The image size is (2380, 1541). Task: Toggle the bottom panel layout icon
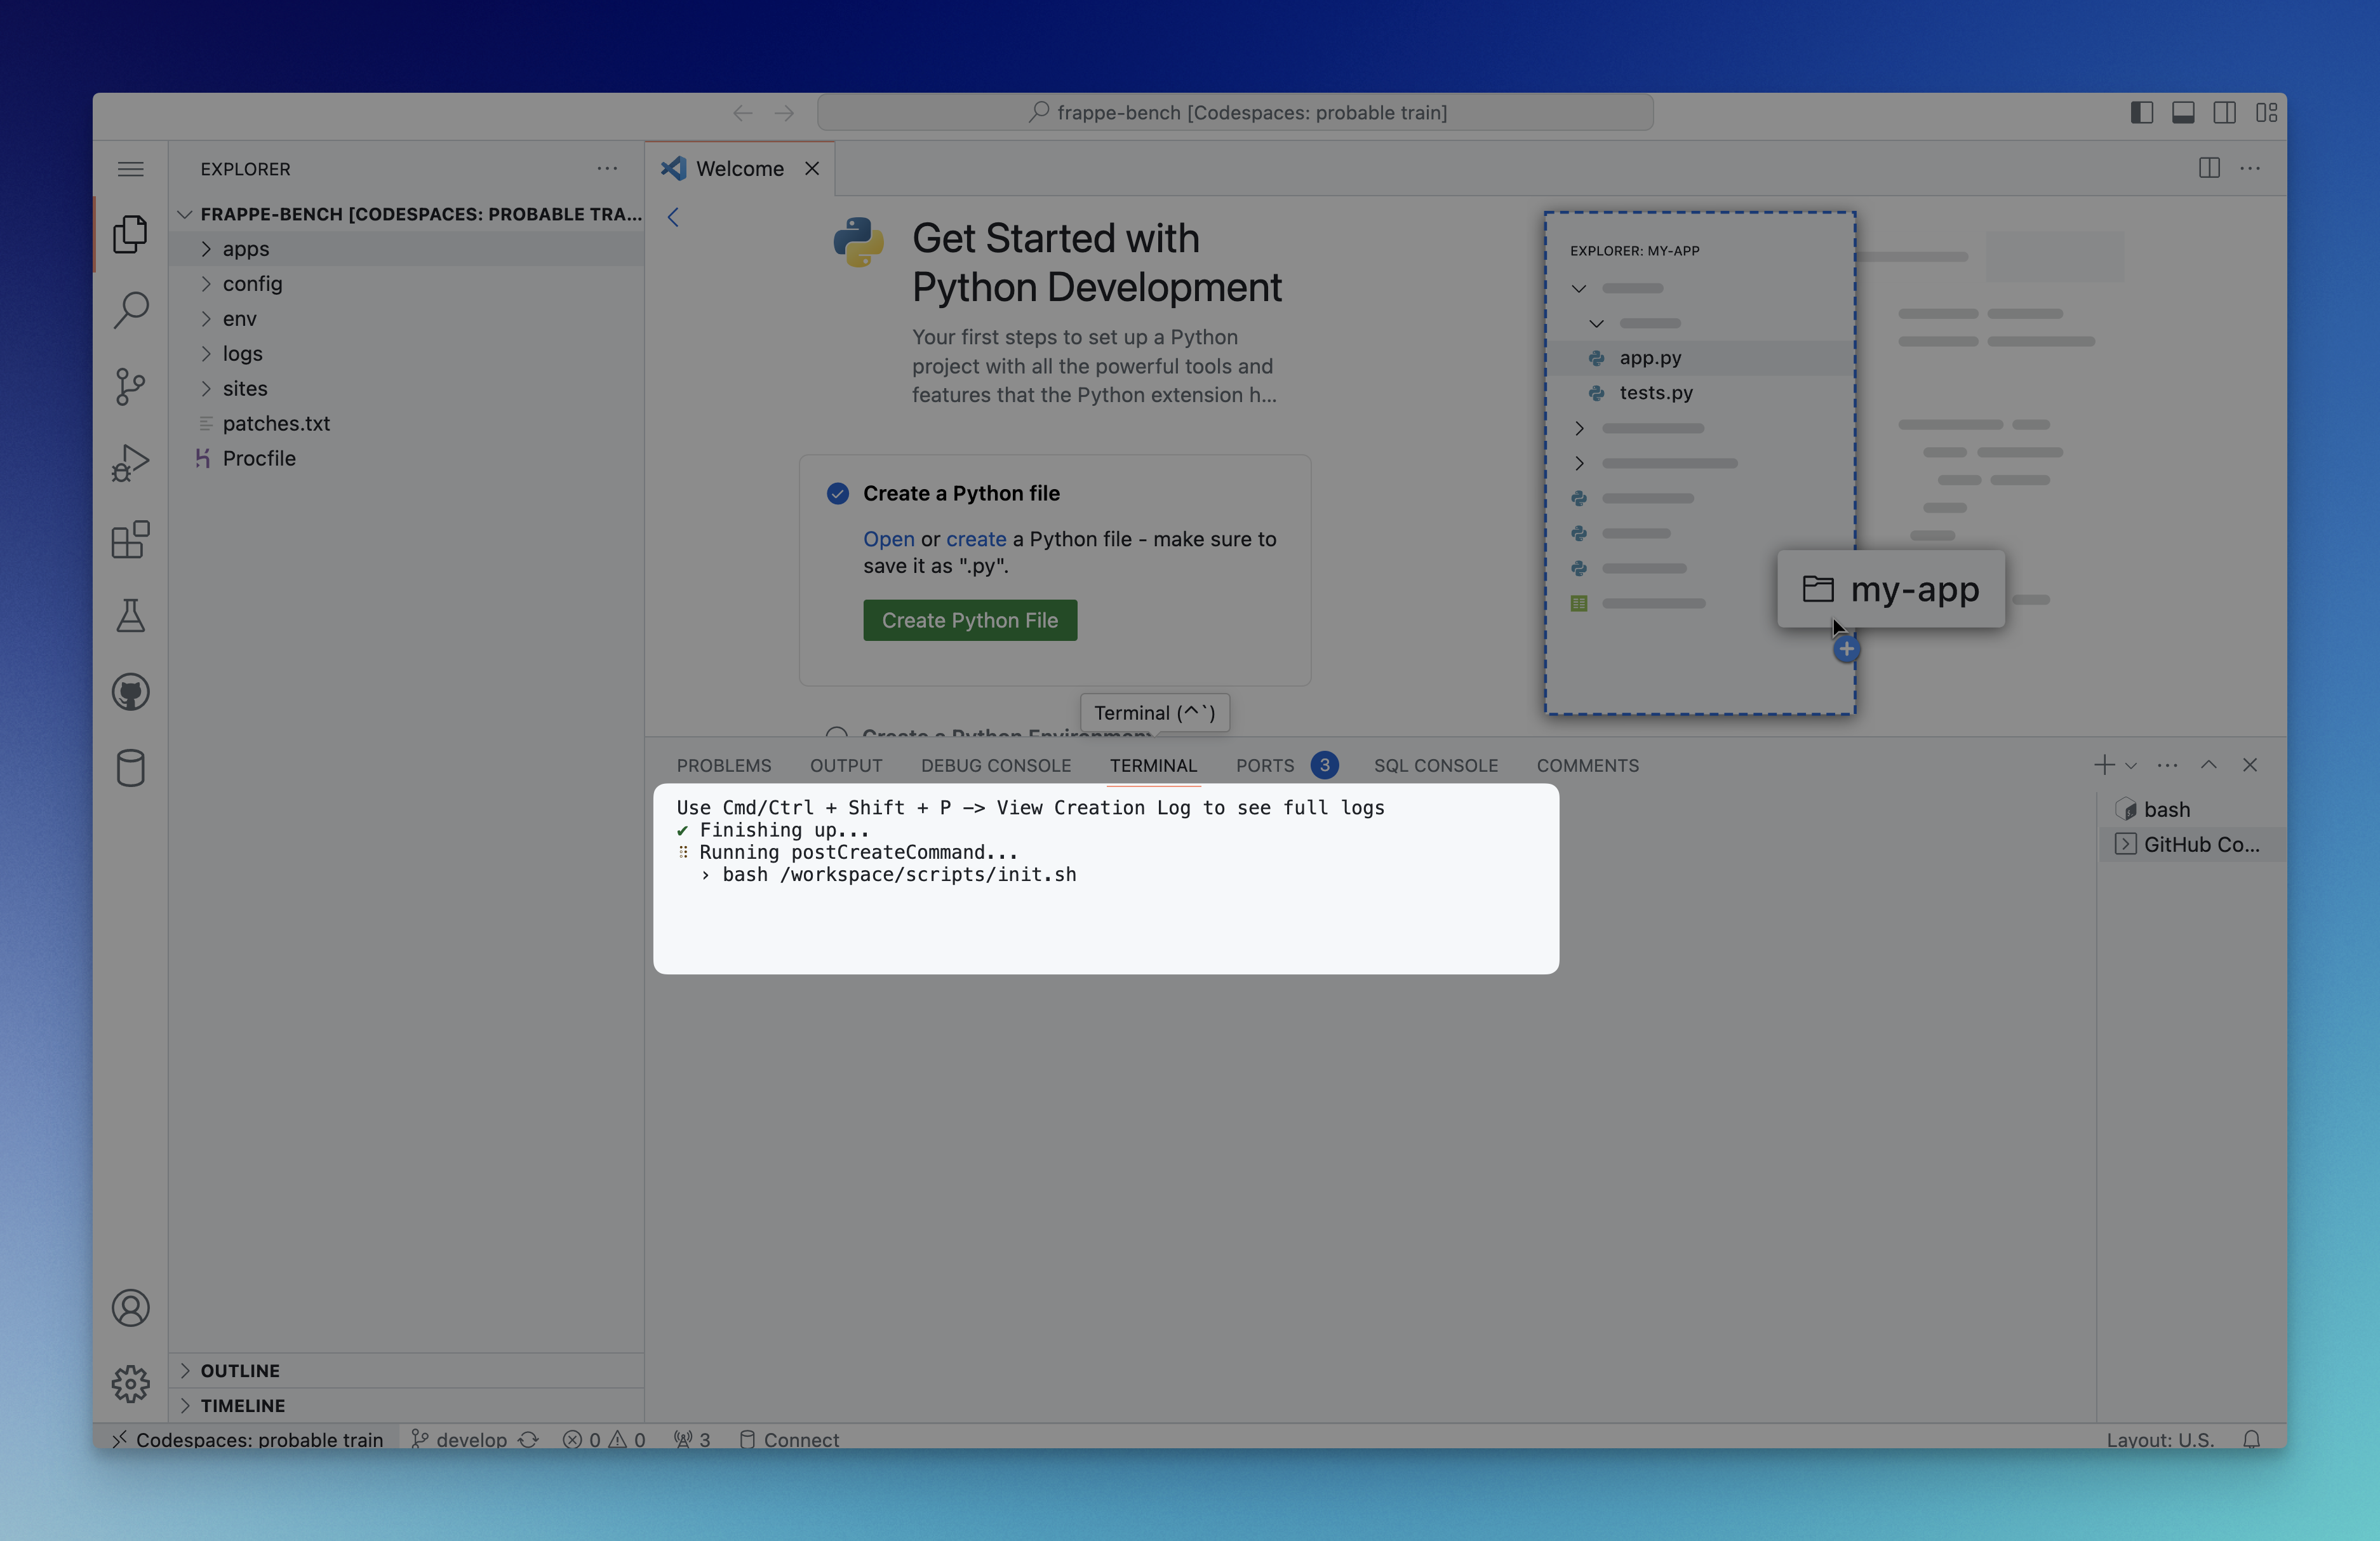[x=2183, y=113]
